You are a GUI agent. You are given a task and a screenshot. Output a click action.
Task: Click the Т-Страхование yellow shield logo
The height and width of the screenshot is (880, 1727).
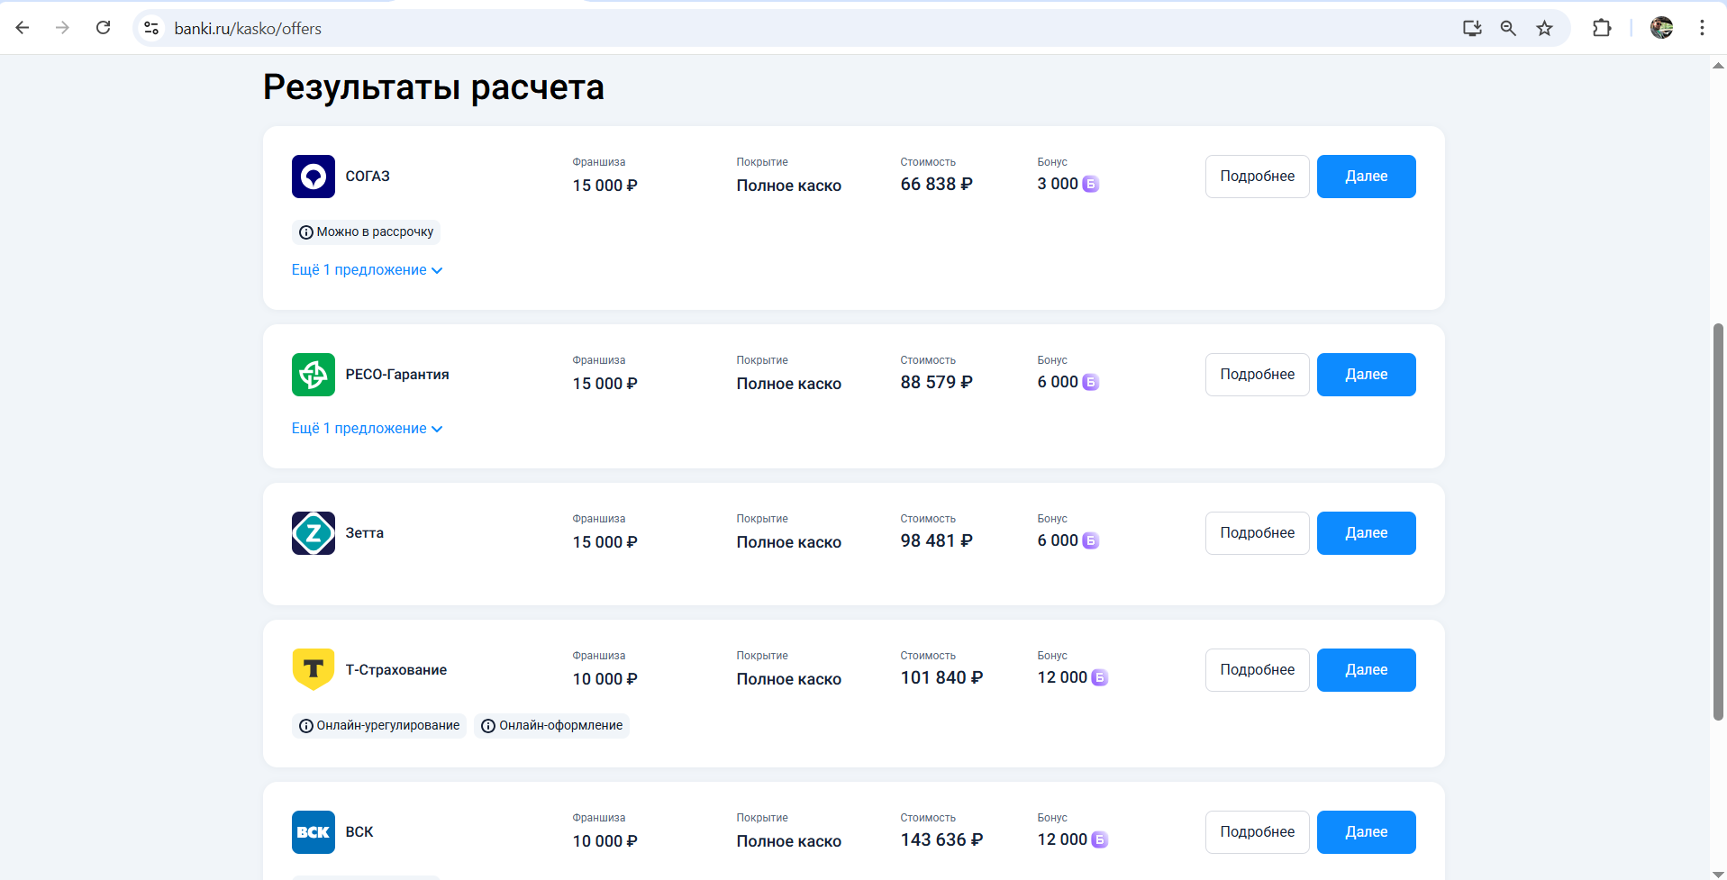click(313, 669)
